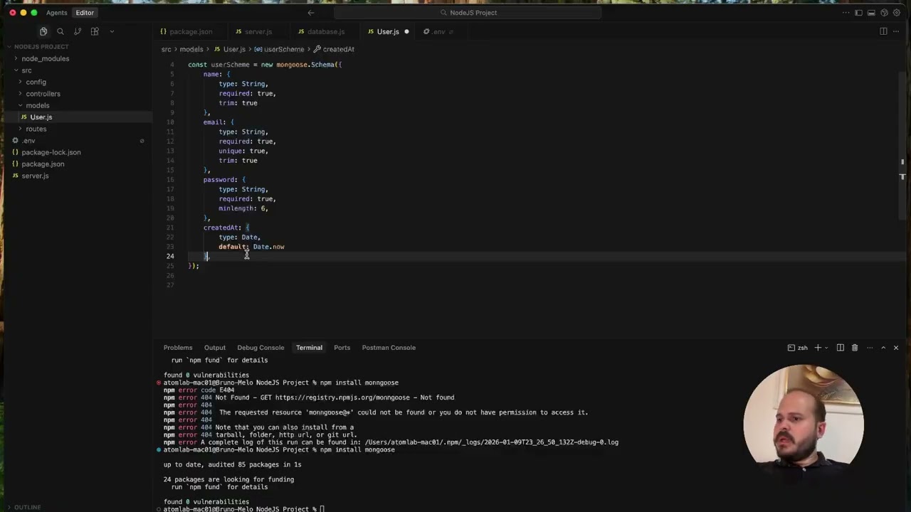Click the back navigation arrow in title bar
Screen dimensions: 911x512
(x=311, y=13)
